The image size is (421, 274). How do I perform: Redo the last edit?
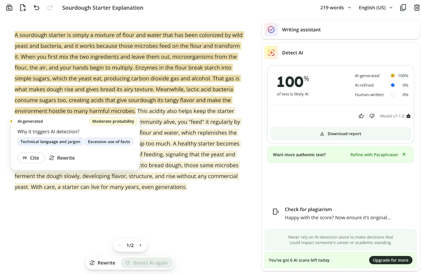coord(50,8)
